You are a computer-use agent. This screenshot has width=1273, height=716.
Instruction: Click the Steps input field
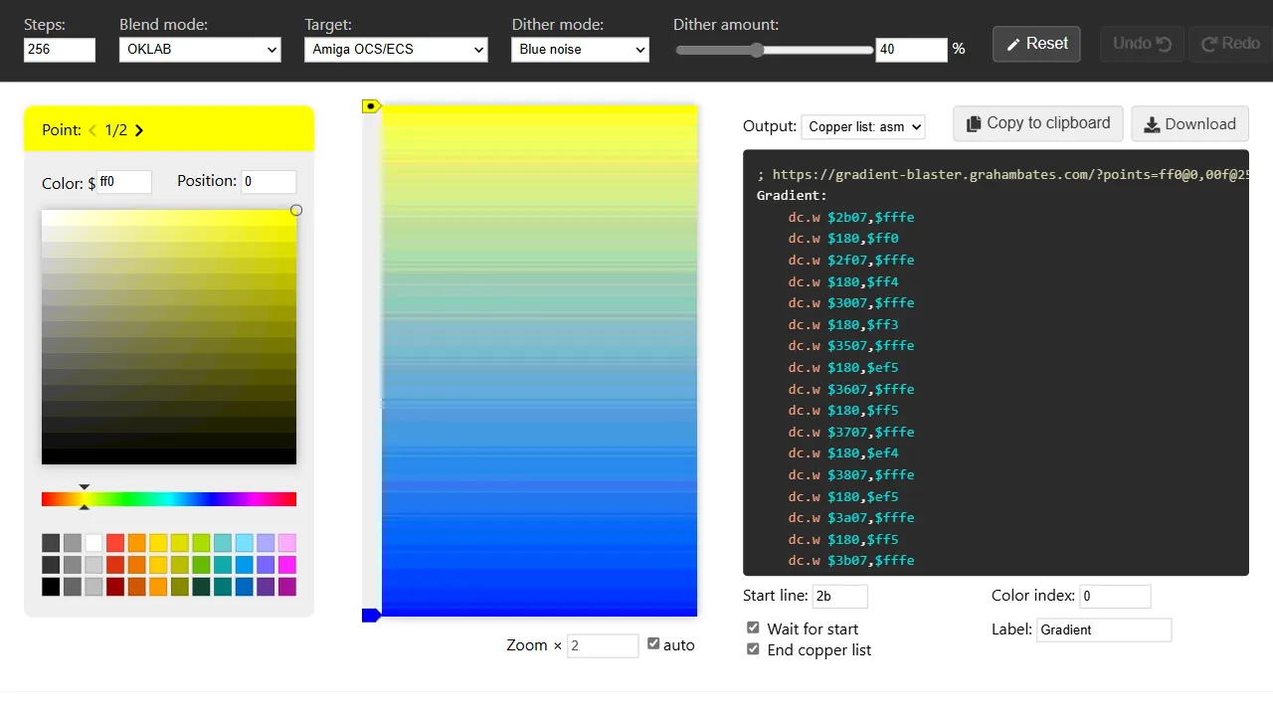pos(60,49)
